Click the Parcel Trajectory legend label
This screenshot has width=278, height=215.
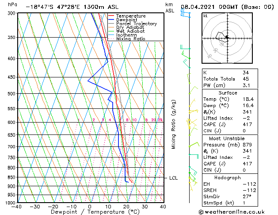(137, 23)
